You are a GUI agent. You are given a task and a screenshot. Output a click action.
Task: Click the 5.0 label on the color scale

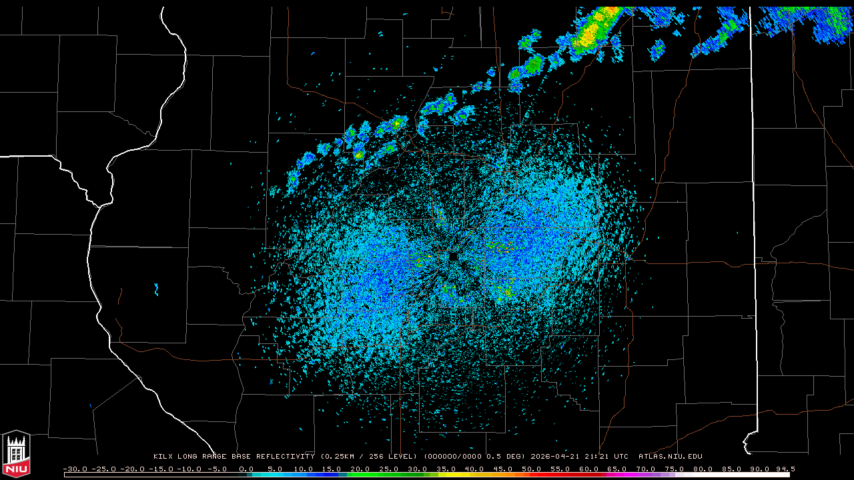pos(275,469)
